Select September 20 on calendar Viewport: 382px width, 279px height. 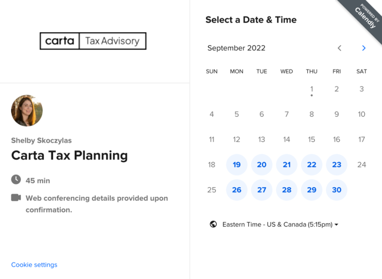pos(262,164)
